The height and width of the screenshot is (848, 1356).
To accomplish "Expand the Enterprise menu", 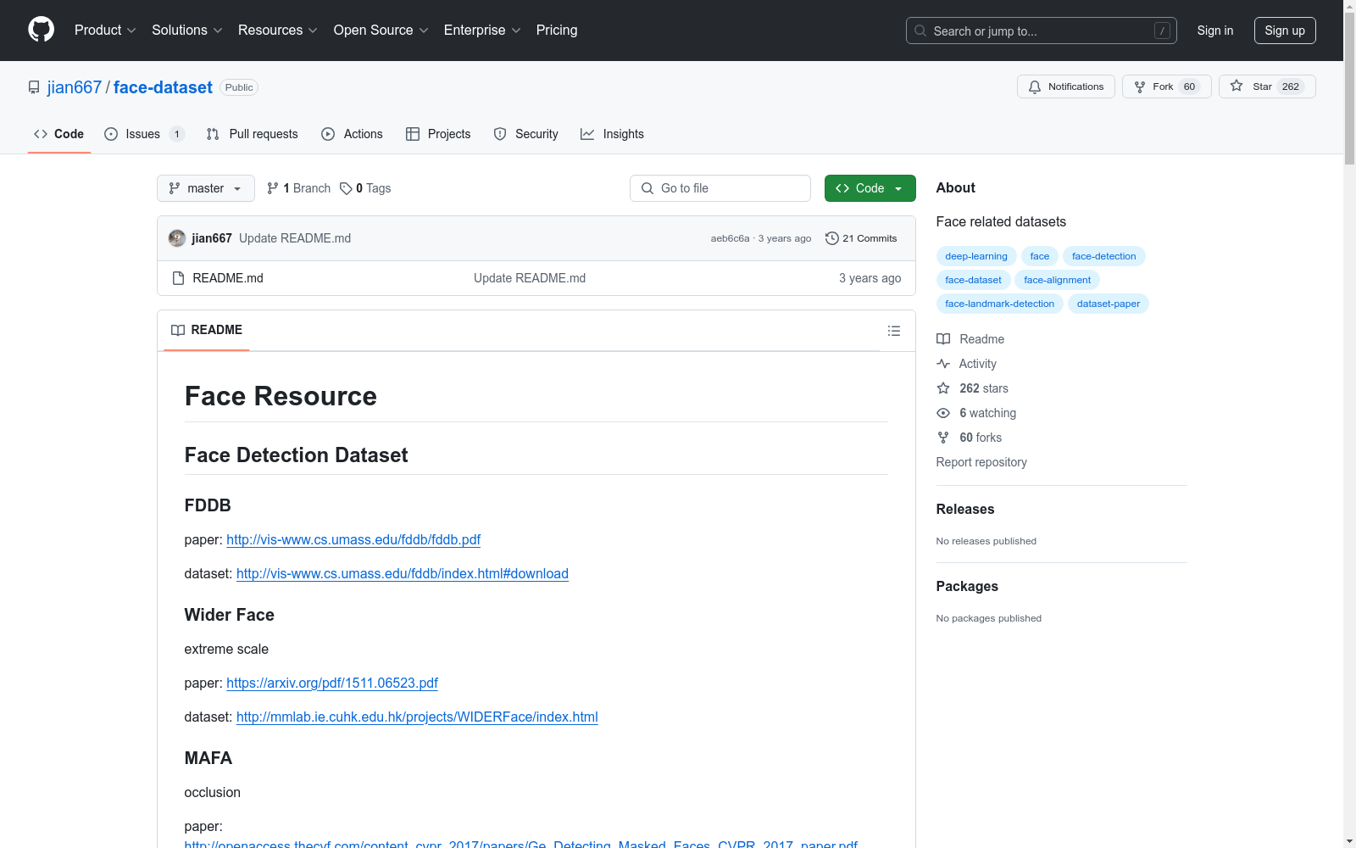I will click(x=482, y=30).
